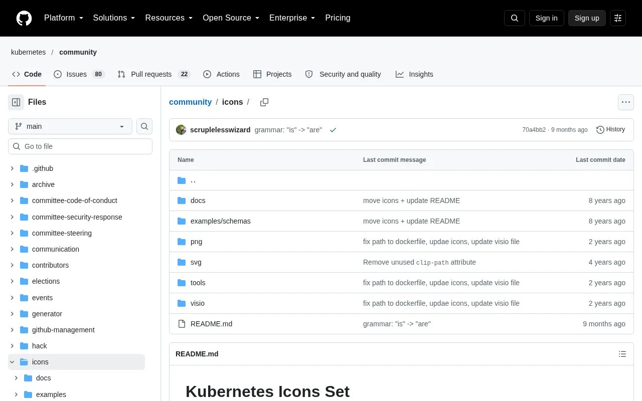Click the png folder icon

tap(182, 242)
